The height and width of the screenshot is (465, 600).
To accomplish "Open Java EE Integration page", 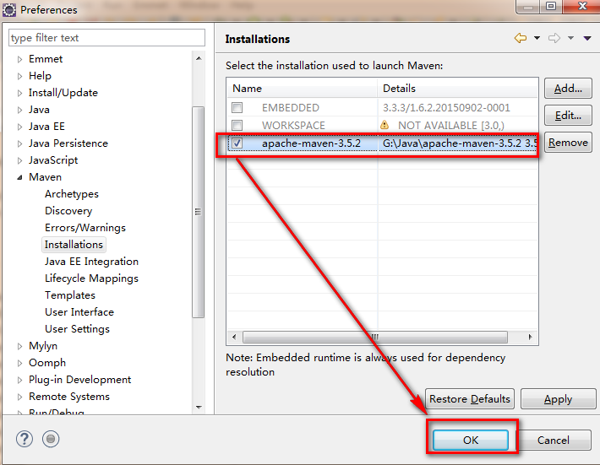I will [91, 262].
